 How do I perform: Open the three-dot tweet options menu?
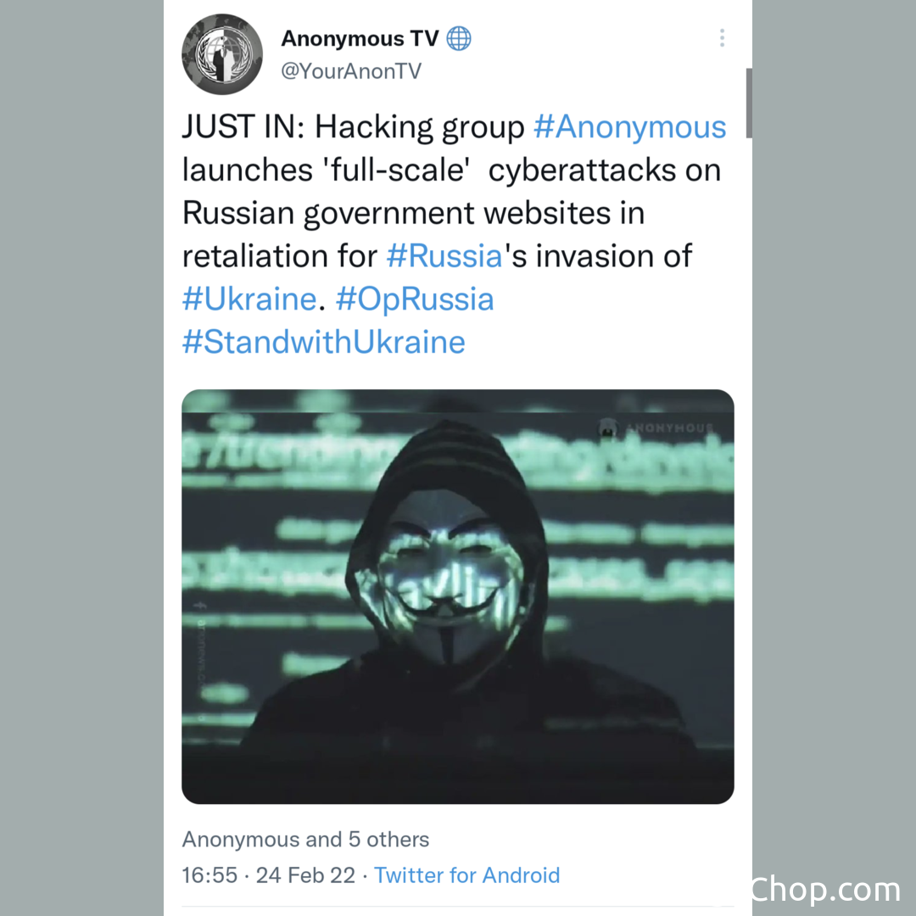(722, 38)
